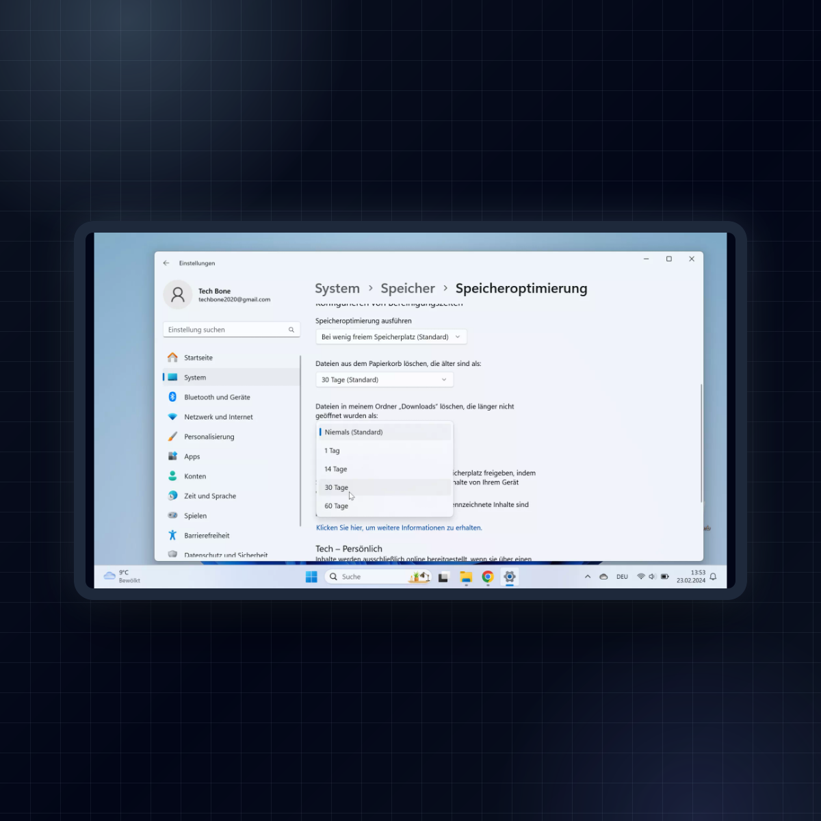Click the taskbar Suche box
Viewport: 821px width, 821px height.
pyautogui.click(x=378, y=577)
